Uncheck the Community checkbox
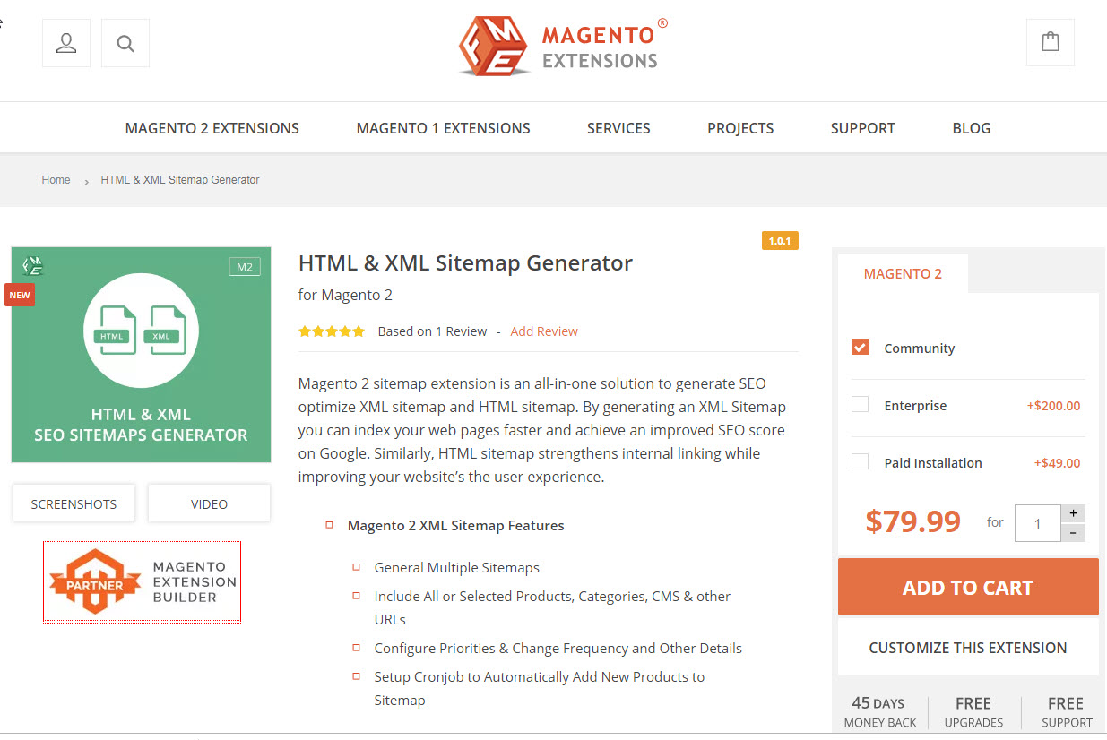Screen dimensions: 1107x740 860,347
